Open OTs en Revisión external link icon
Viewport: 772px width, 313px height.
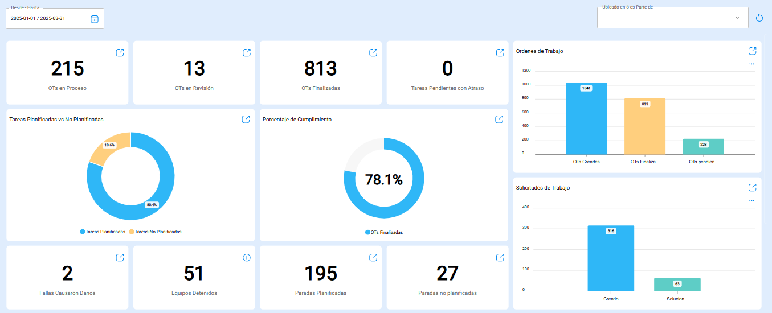point(247,52)
